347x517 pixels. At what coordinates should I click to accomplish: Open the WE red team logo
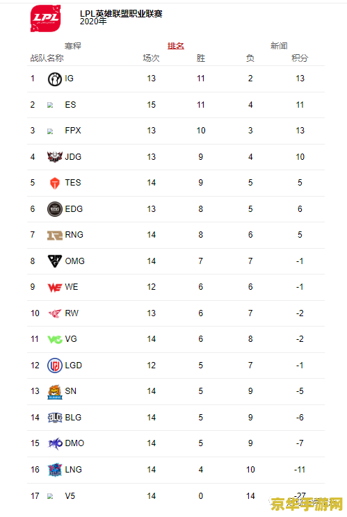click(54, 288)
